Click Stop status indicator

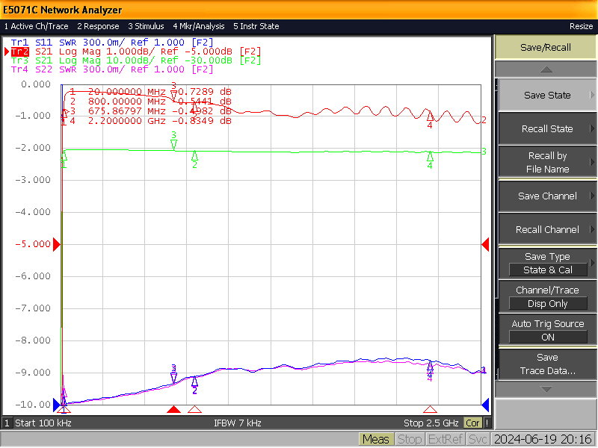(x=410, y=439)
